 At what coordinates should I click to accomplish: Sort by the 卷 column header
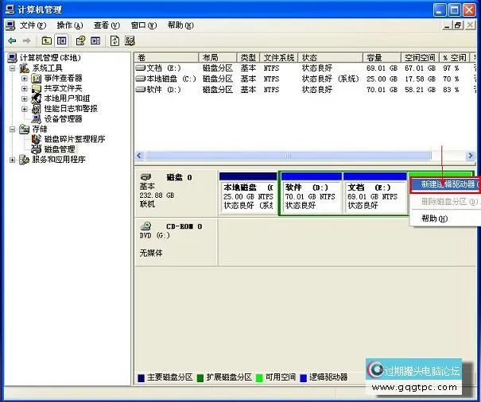[x=166, y=57]
